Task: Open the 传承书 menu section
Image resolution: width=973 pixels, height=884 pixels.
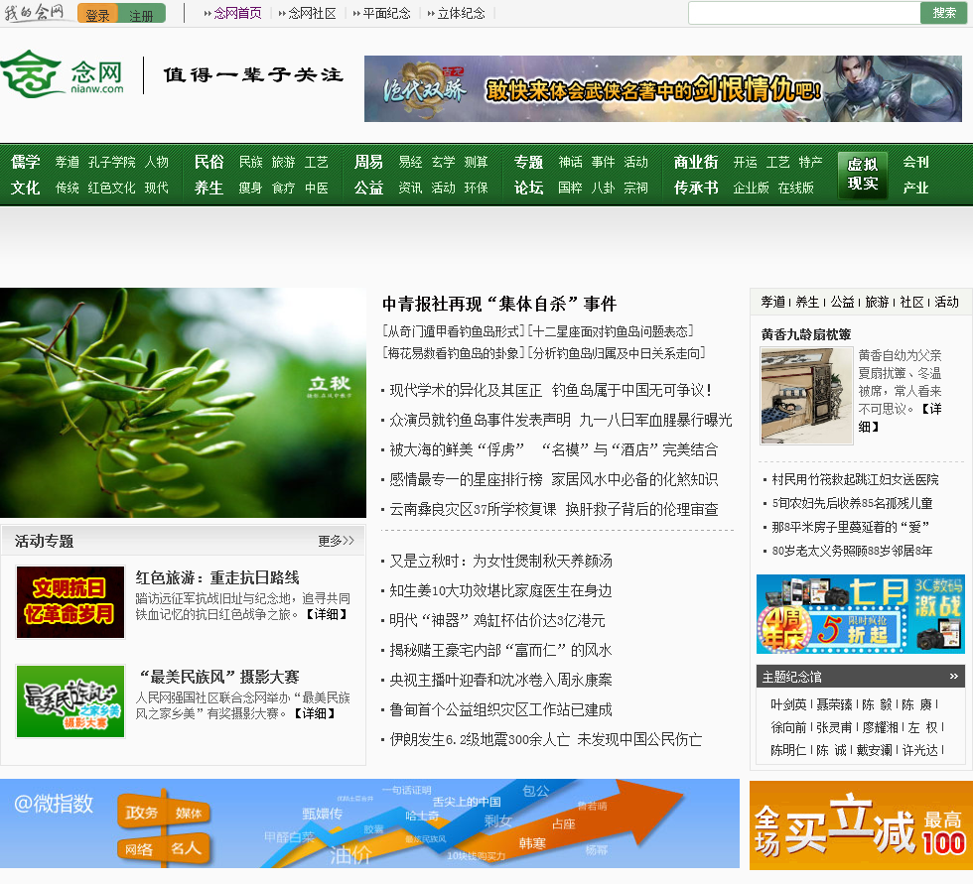Action: (x=696, y=188)
